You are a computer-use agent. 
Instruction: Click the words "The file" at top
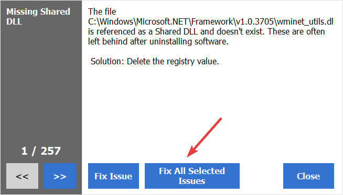[102, 12]
